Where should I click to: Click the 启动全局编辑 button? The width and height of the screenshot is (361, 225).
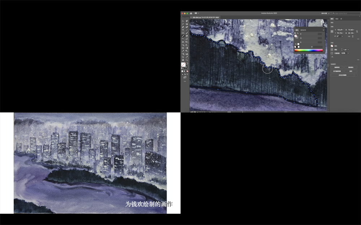click(343, 75)
